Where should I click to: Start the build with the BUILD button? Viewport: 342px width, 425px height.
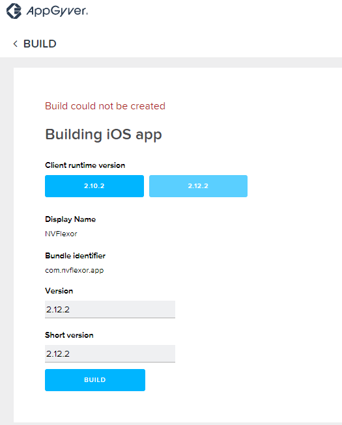click(95, 379)
